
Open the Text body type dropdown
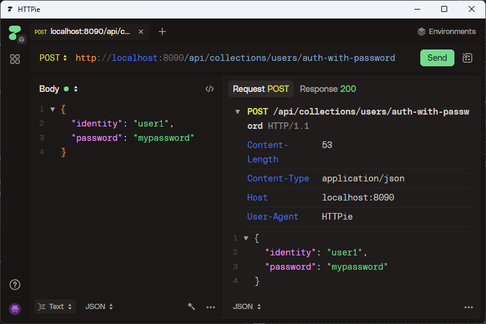[x=56, y=307]
